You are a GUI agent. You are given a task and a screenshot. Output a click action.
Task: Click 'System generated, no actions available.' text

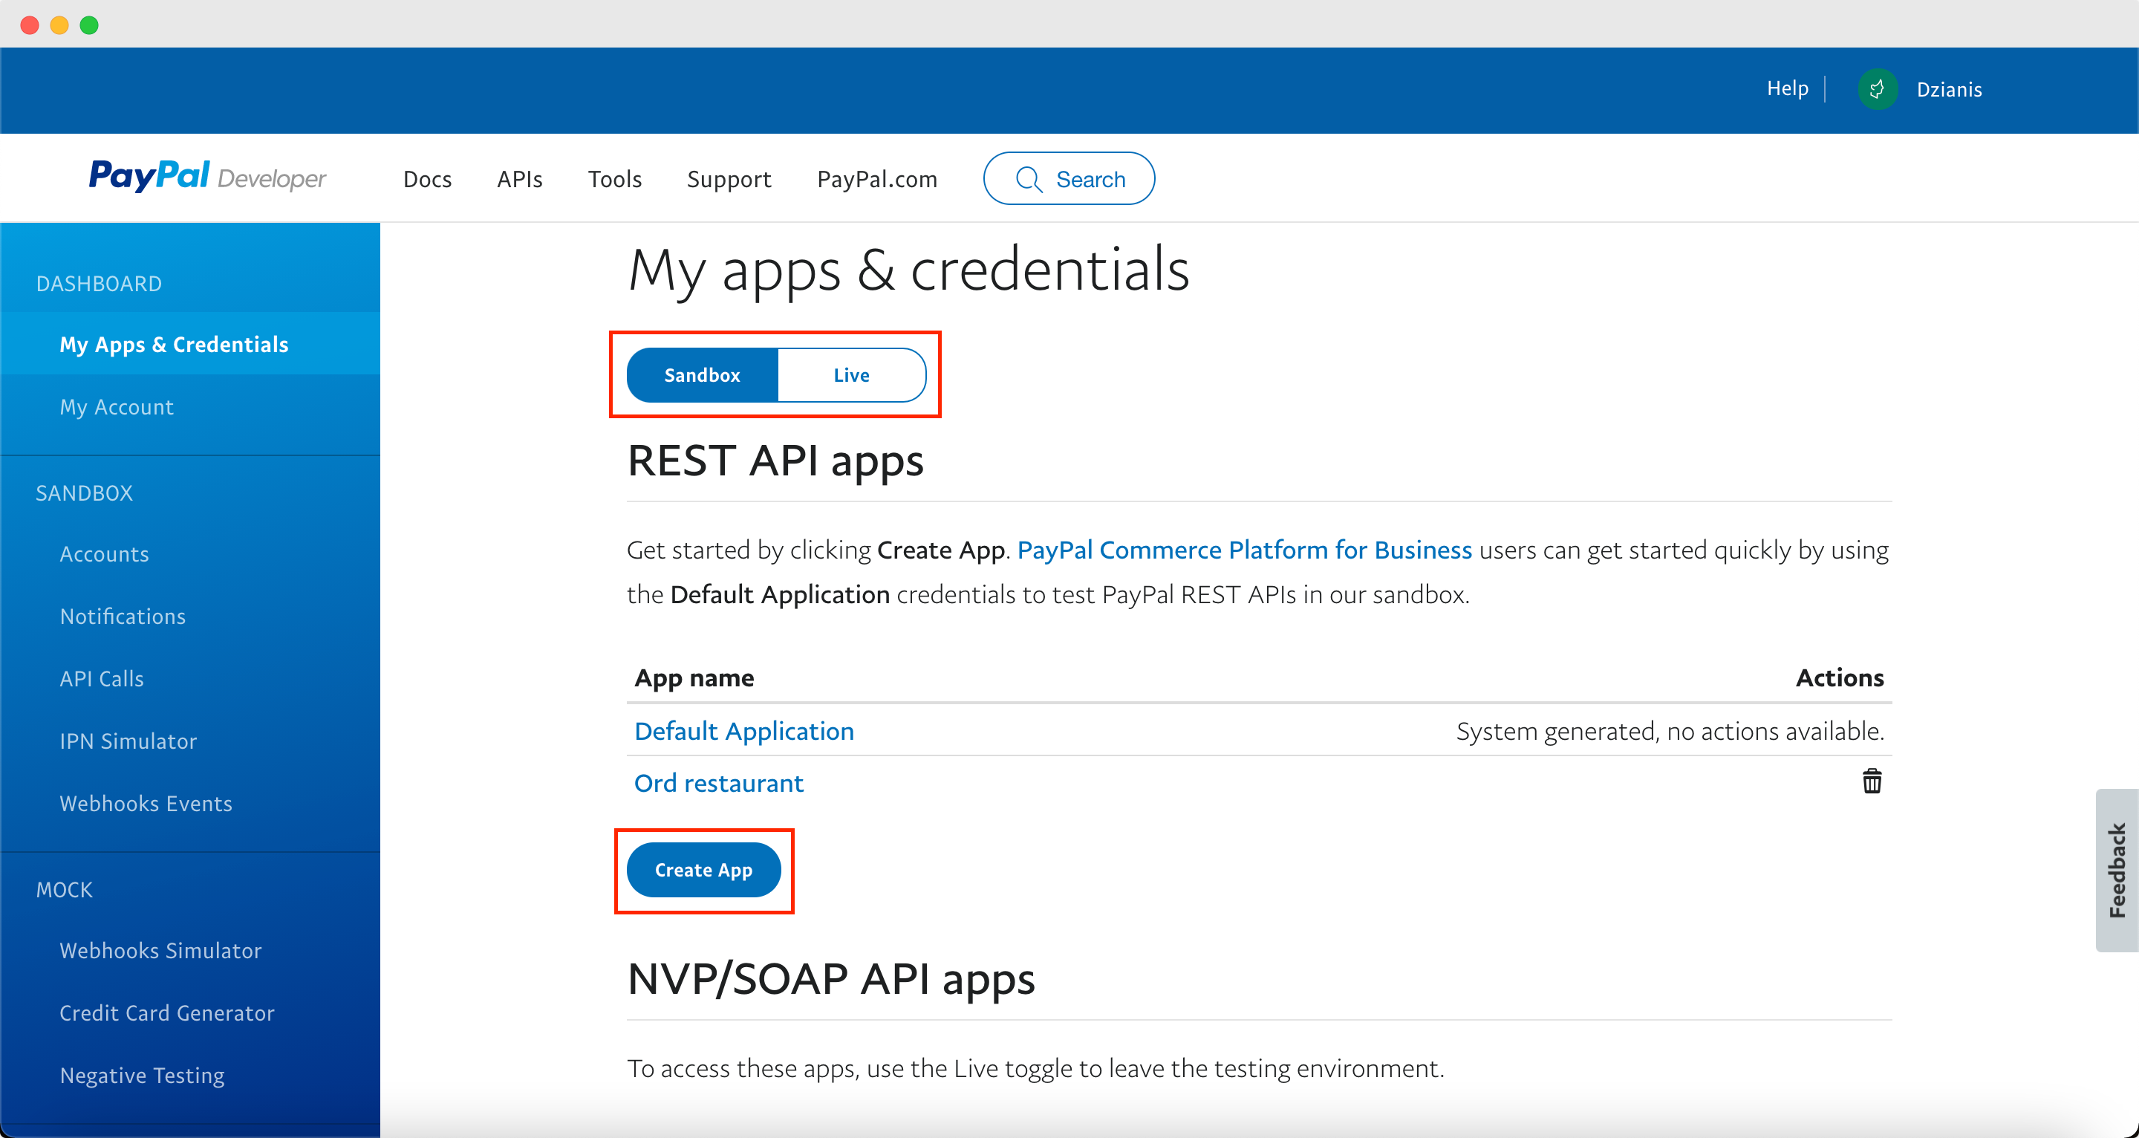pos(1670,731)
